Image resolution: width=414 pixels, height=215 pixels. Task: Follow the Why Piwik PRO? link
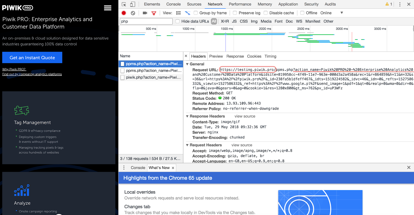pos(14,69)
